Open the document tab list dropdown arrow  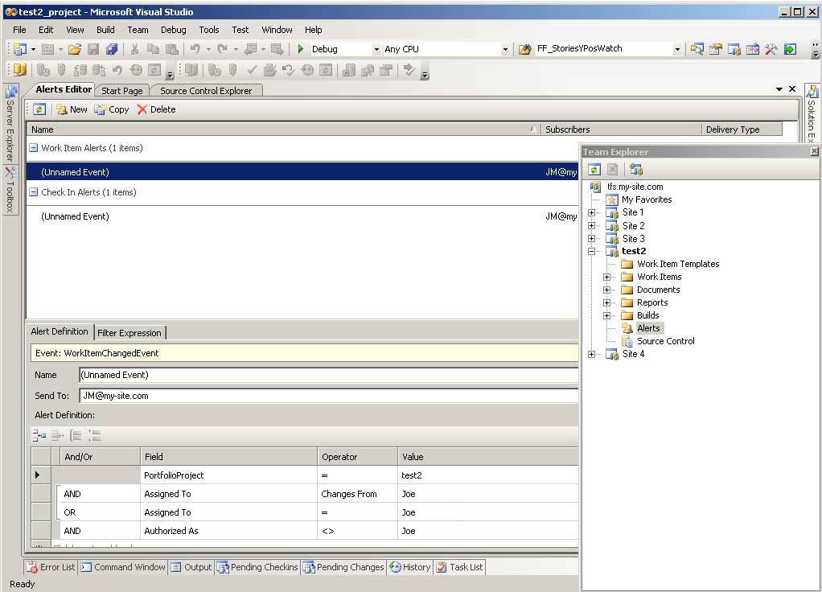pyautogui.click(x=779, y=89)
